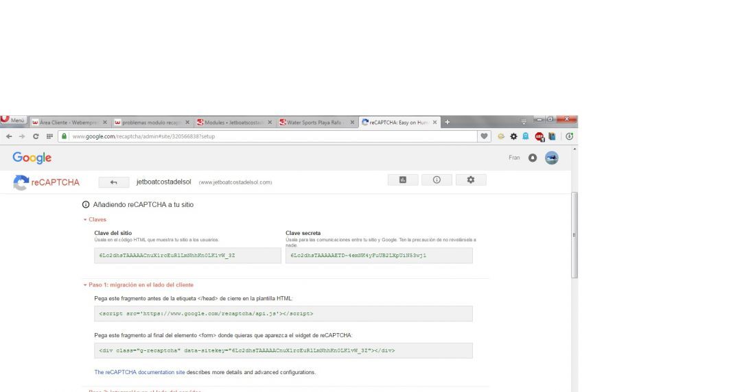Reload the page
This screenshot has height=392, width=755.
pyautogui.click(x=36, y=136)
